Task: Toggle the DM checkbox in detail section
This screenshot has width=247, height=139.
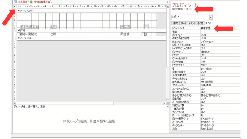Action: [145, 34]
